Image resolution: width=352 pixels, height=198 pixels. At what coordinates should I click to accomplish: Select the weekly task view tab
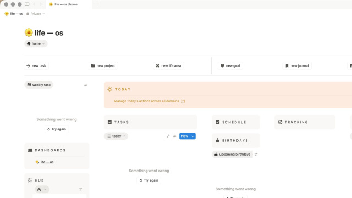click(x=39, y=85)
